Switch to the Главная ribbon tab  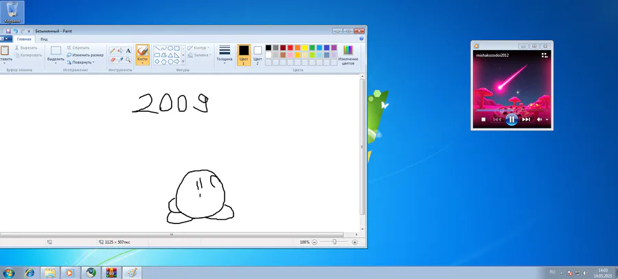[24, 39]
